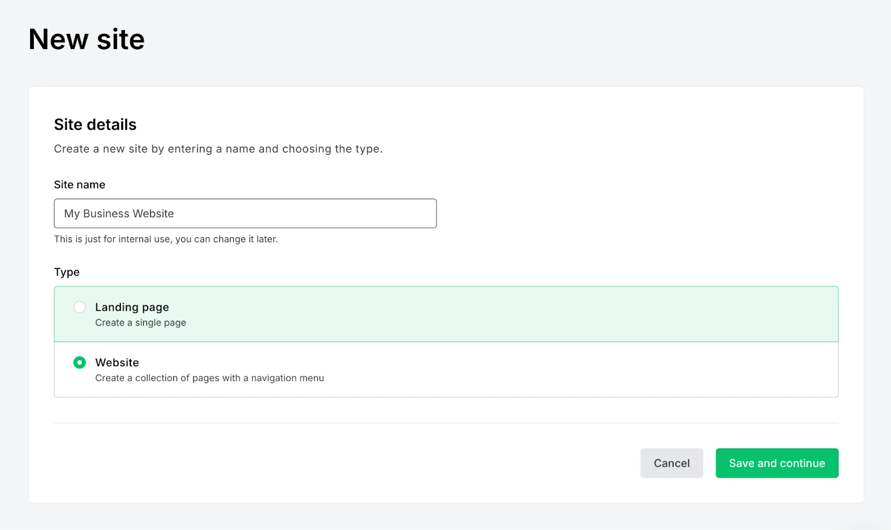Screen dimensions: 891x530
Task: Click the Save and continue button
Action: point(776,463)
